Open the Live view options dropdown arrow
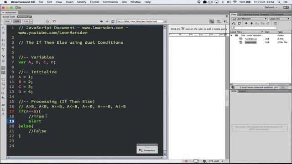The height and width of the screenshot is (164, 292). tap(31, 21)
